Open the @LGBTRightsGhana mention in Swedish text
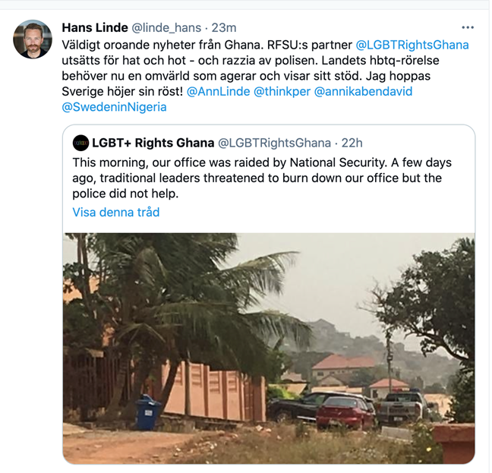 412,45
